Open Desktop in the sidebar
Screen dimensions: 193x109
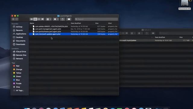coord(19,37)
